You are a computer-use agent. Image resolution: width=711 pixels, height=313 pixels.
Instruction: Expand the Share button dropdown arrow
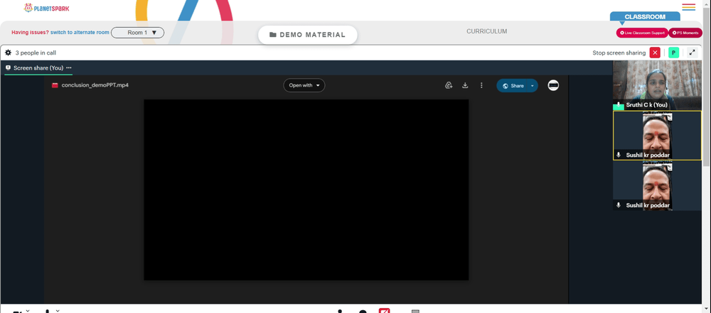(x=533, y=86)
